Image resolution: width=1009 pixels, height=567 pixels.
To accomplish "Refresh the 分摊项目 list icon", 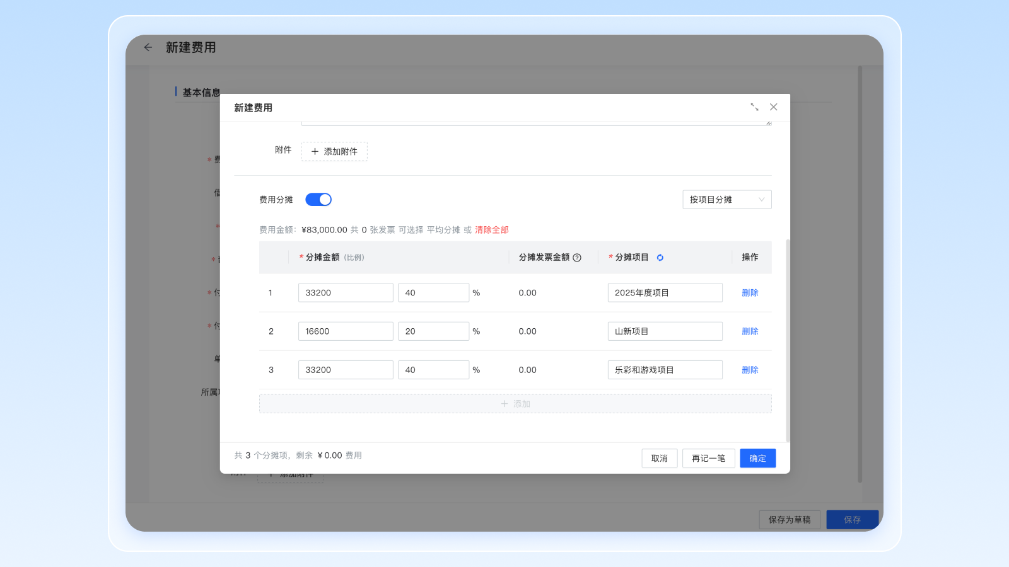I will (660, 258).
